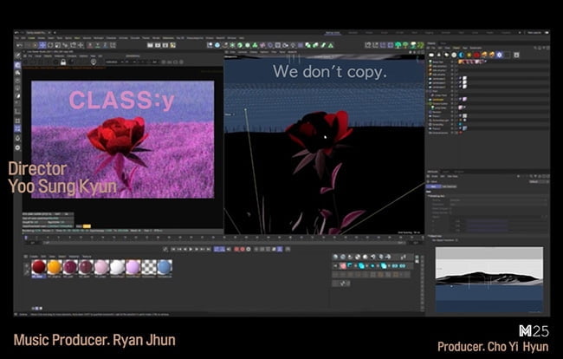The width and height of the screenshot is (563, 359).
Task: Click the green triangle icon in top toolbar
Action: pos(331,45)
